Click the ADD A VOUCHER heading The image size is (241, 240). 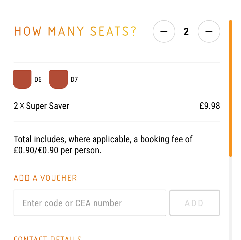coord(45,178)
